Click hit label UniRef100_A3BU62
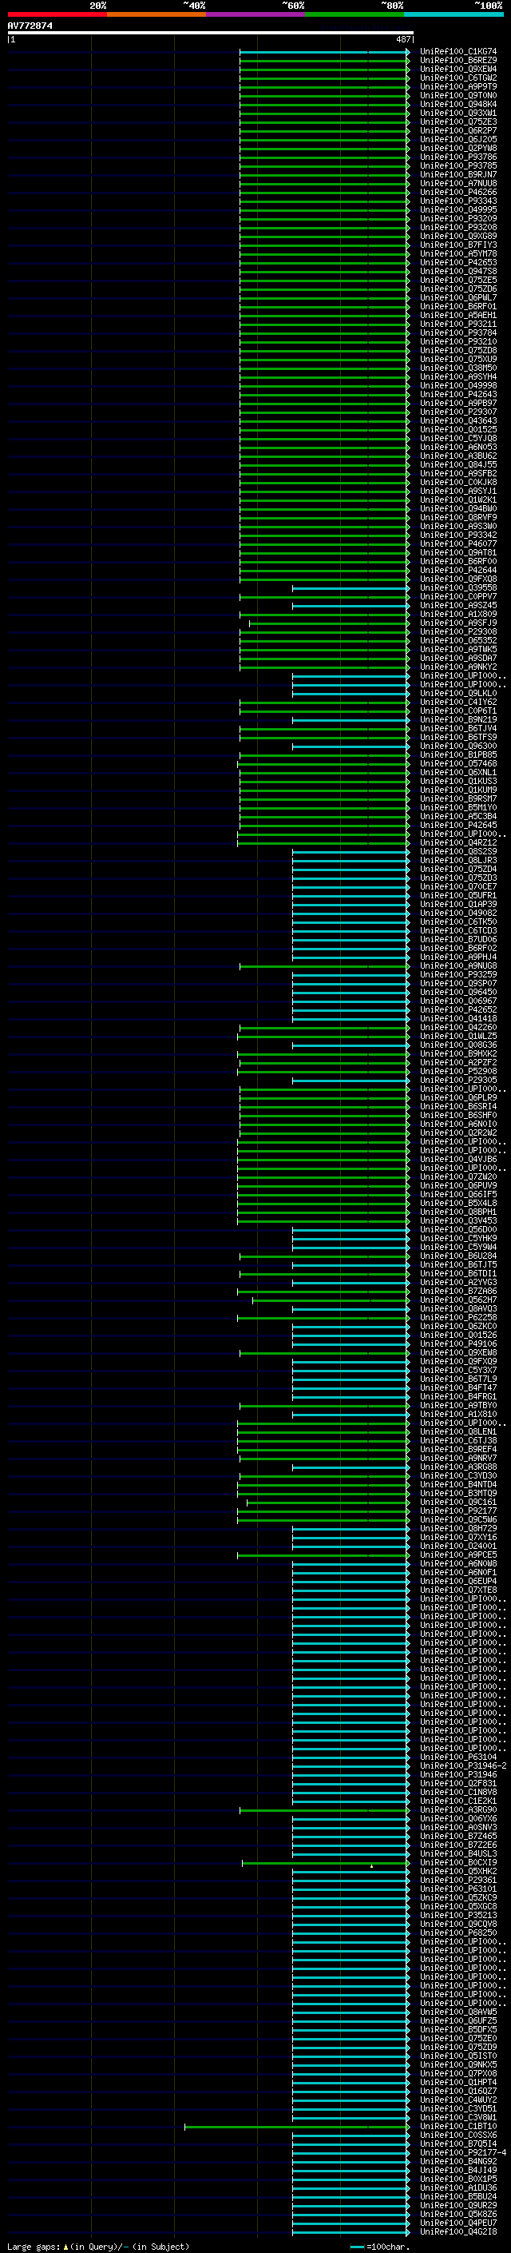 458,456
